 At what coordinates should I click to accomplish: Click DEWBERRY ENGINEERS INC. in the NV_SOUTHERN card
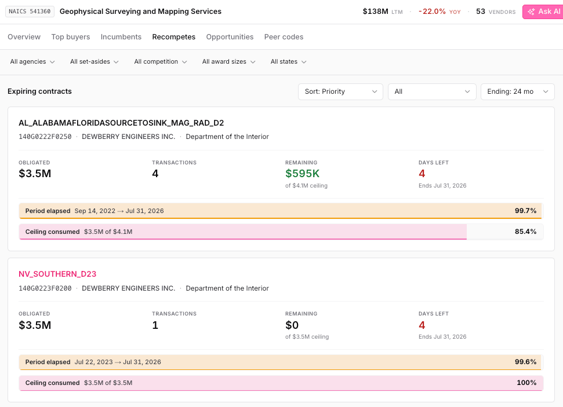[129, 288]
